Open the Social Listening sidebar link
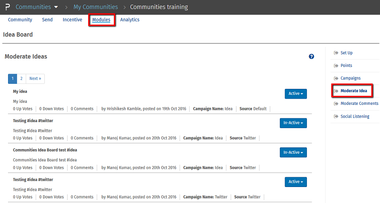Image resolution: width=380 pixels, height=203 pixels. 355,116
